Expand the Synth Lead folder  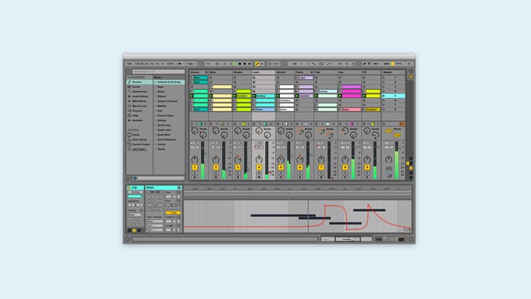(x=156, y=130)
